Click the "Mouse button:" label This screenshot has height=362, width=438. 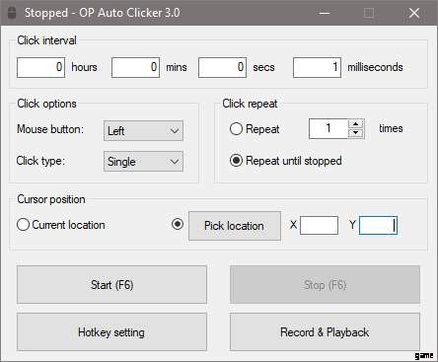[x=50, y=129]
